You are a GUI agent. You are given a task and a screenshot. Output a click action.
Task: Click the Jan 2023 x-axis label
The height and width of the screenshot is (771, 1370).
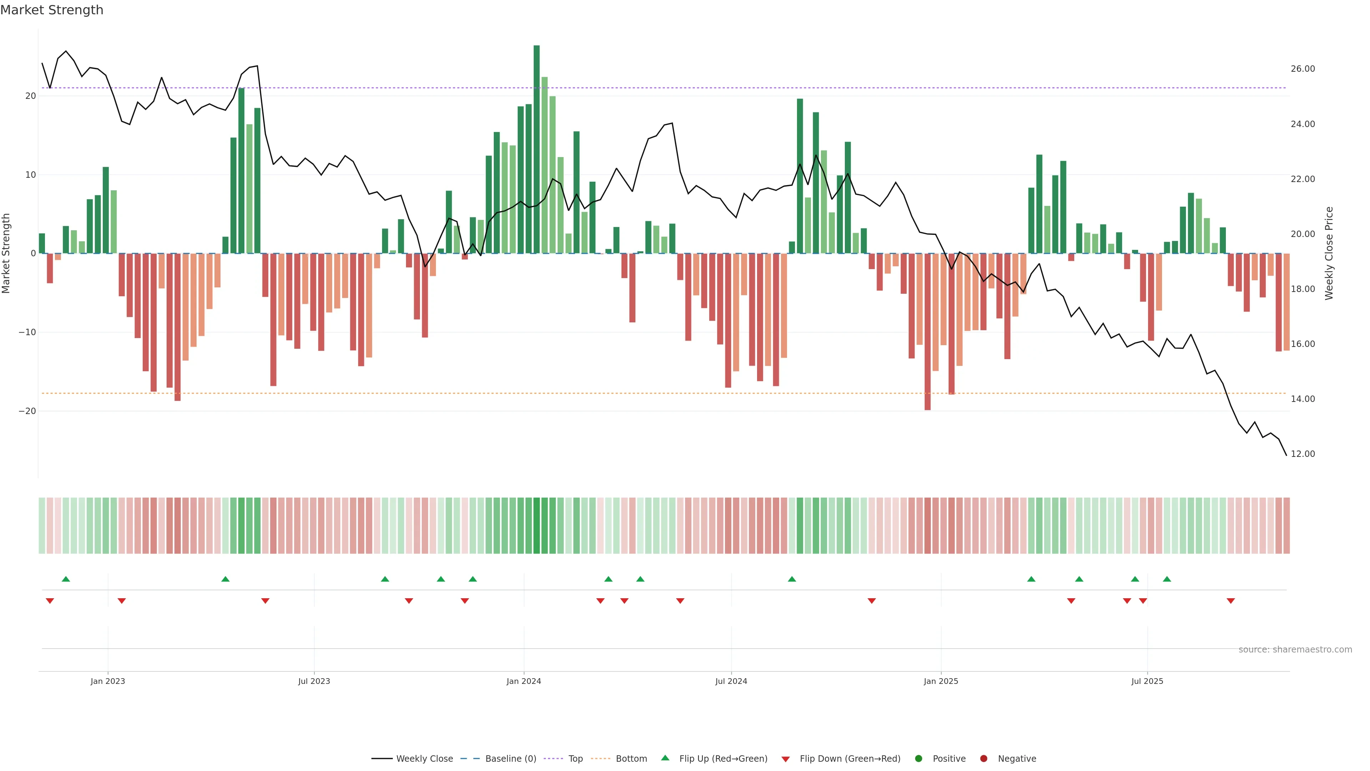tap(107, 681)
